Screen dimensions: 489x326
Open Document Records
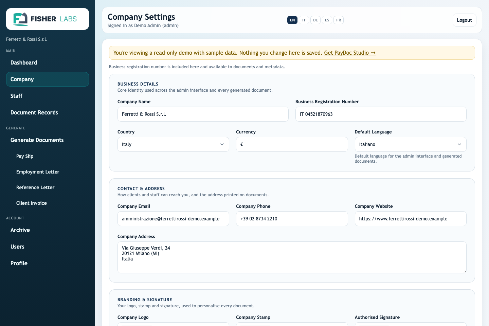click(x=48, y=112)
